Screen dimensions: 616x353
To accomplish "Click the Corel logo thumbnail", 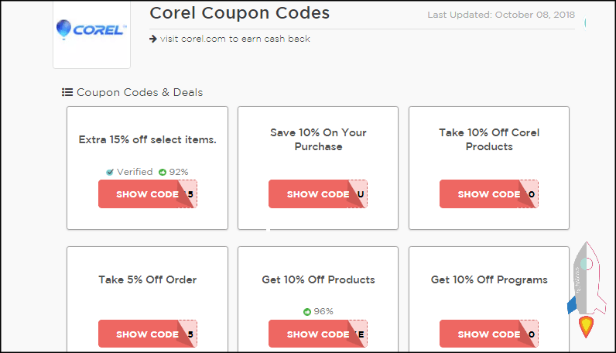I will [91, 31].
